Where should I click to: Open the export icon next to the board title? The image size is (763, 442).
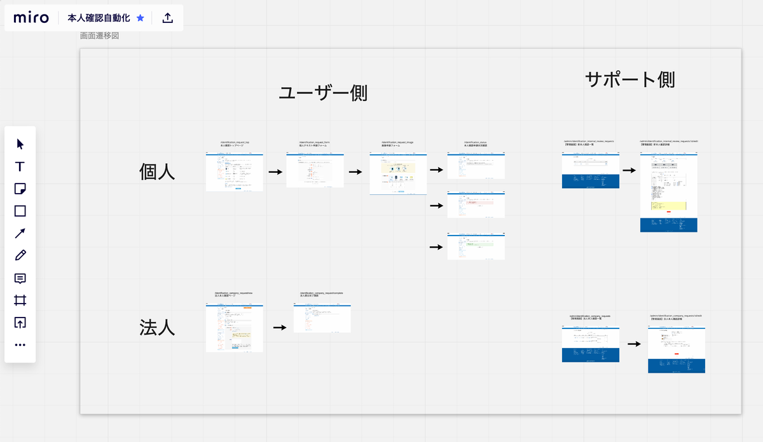pyautogui.click(x=167, y=18)
